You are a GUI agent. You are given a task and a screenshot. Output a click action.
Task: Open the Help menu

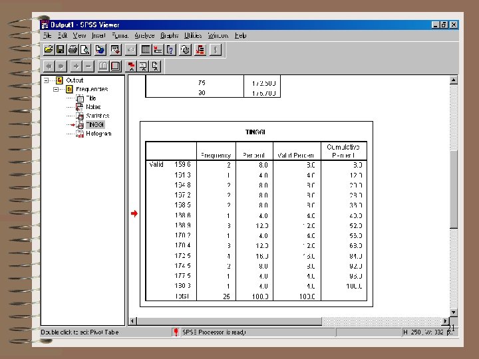click(240, 36)
